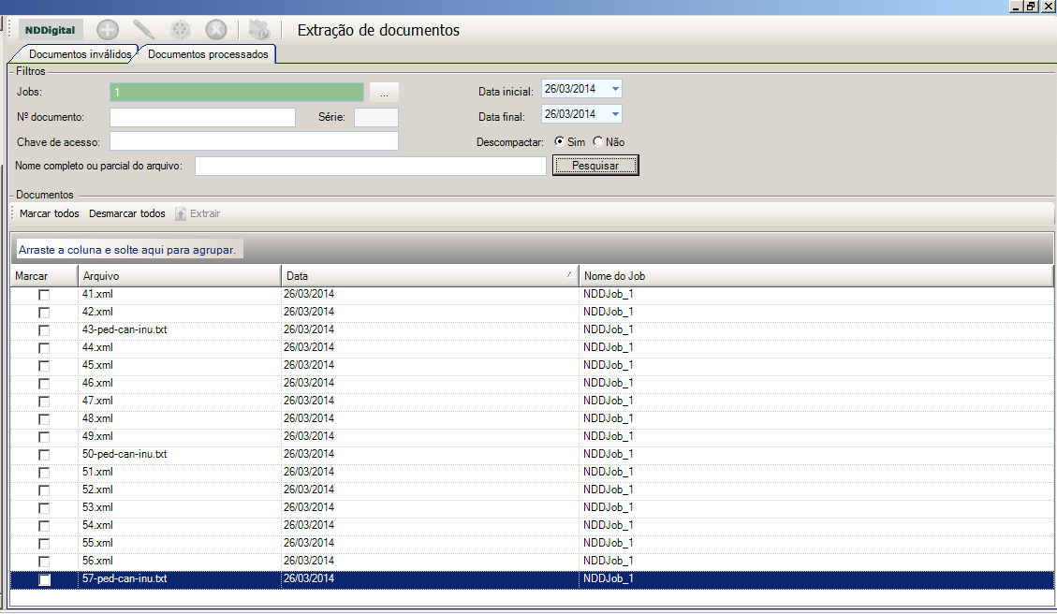
Task: Click the Jobs field
Action: 237,93
